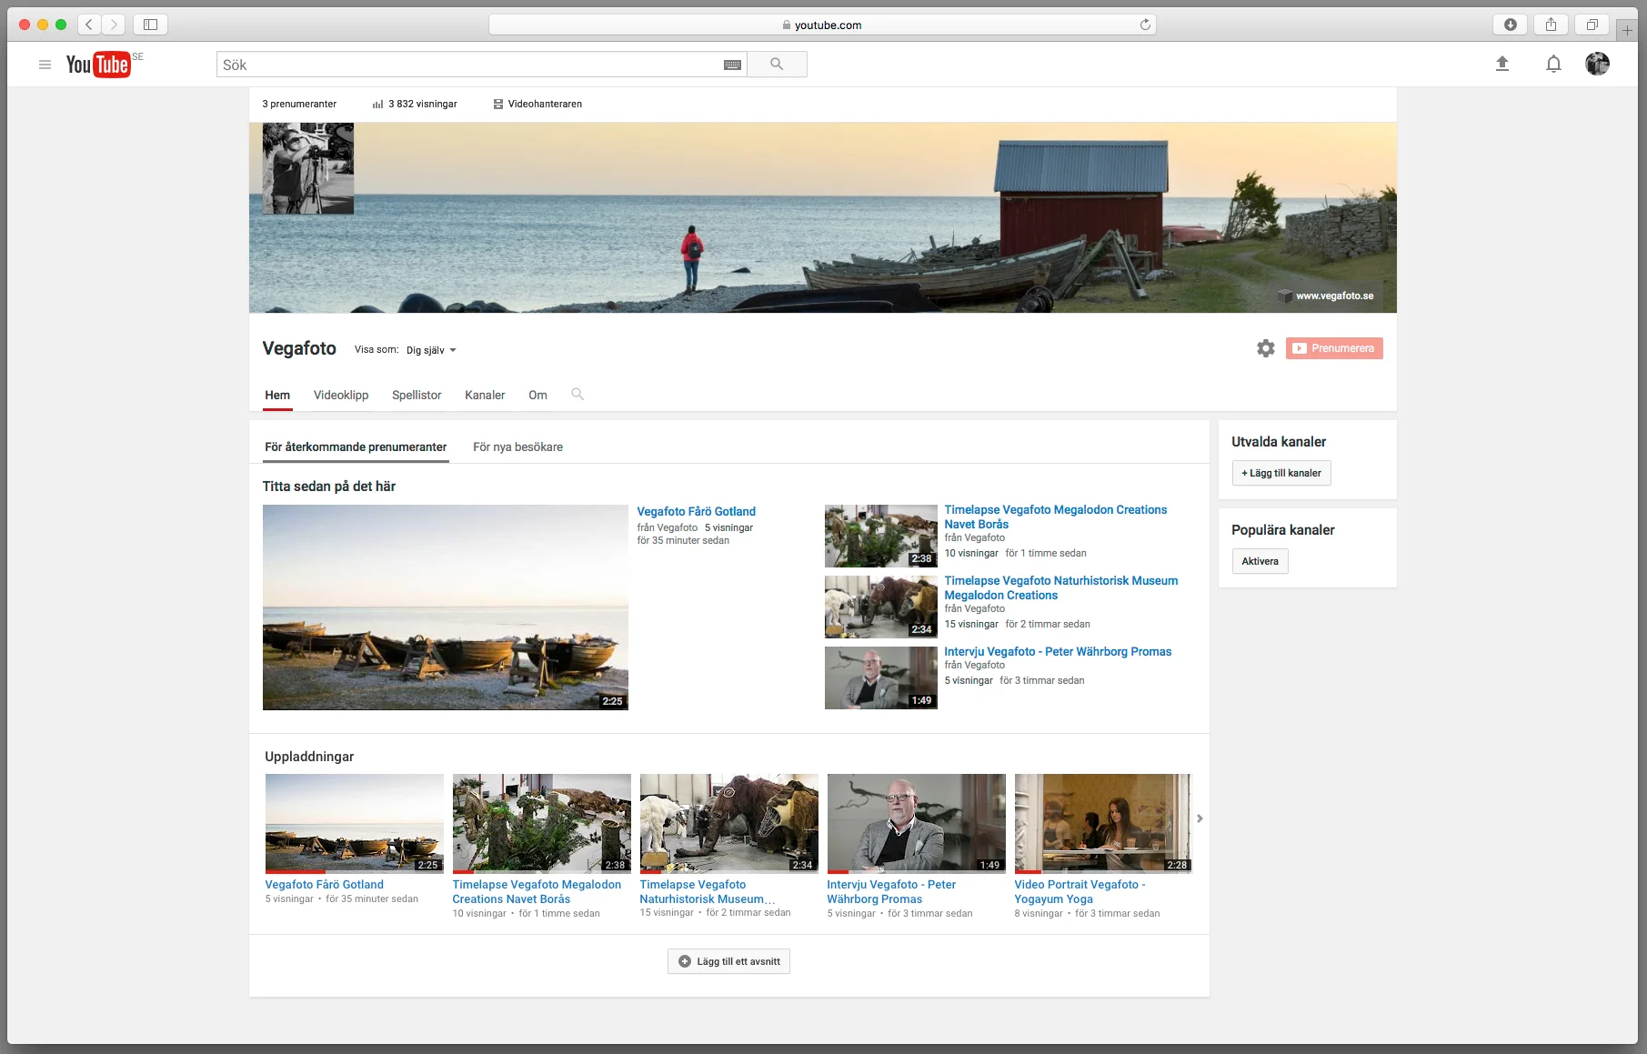Open the account avatar menu
The width and height of the screenshot is (1647, 1054).
pos(1597,64)
